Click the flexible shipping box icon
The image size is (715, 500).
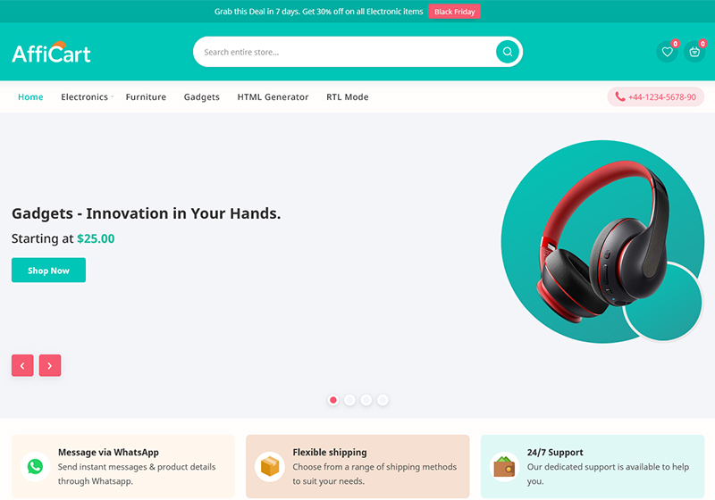[269, 466]
